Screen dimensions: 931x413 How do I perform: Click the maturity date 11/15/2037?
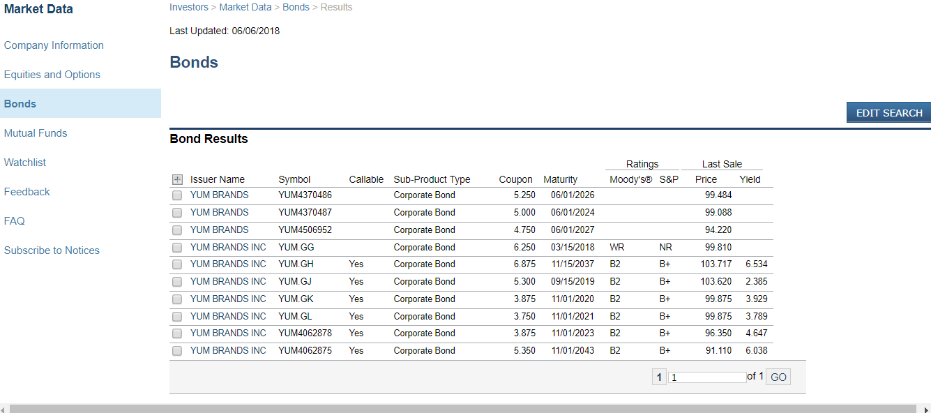[x=573, y=264]
